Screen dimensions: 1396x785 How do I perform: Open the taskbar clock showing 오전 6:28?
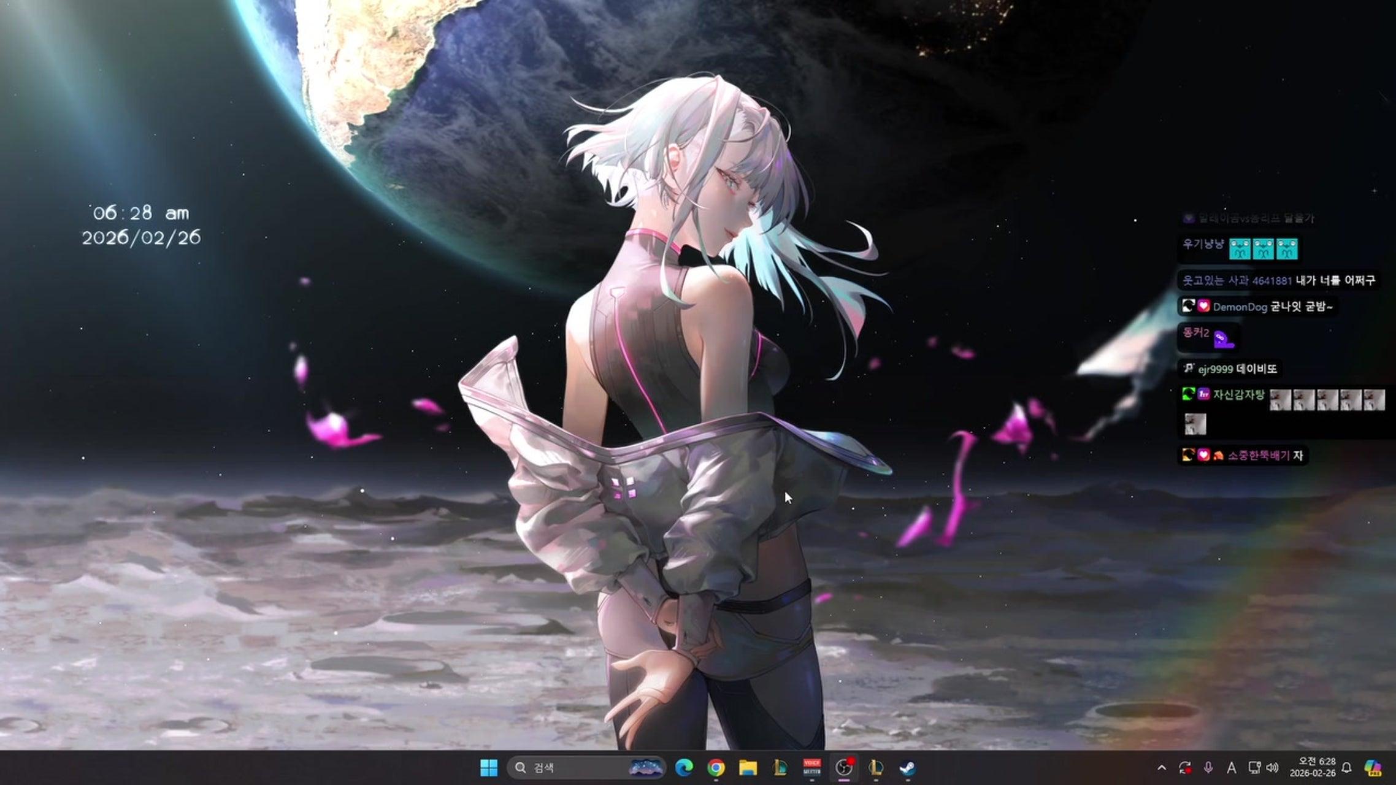pos(1312,767)
